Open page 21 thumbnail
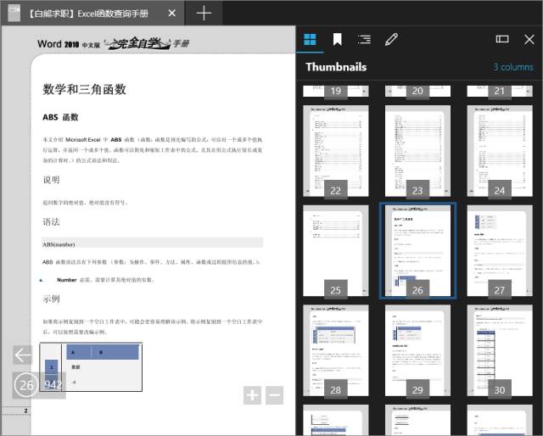This screenshot has height=436, width=543. tap(500, 91)
